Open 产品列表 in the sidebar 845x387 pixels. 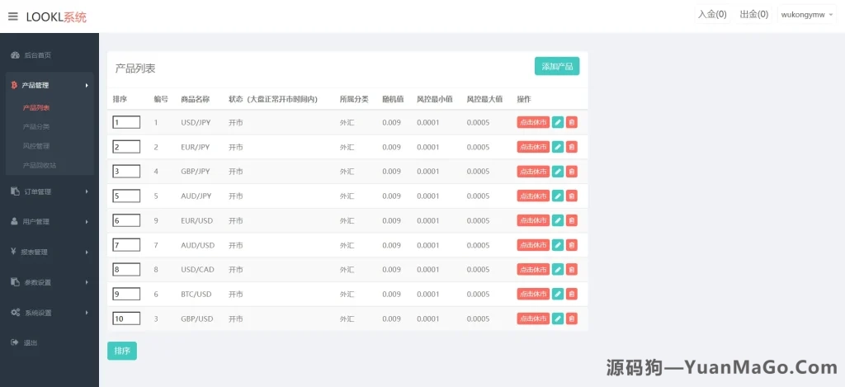coord(36,108)
